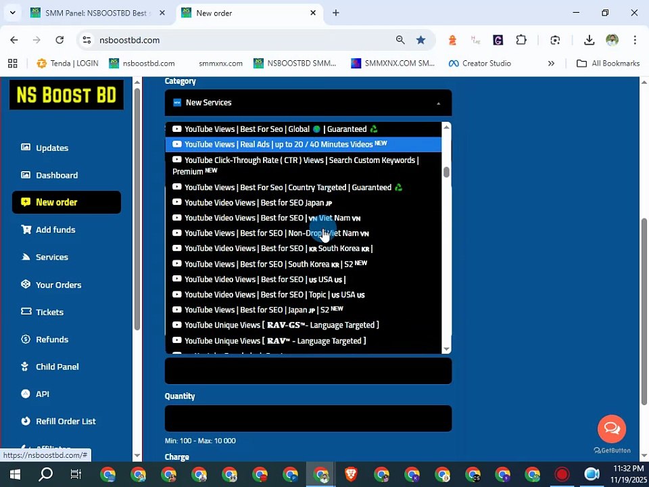Click the Refunds dollar icon
This screenshot has height=487, width=649.
click(x=26, y=339)
